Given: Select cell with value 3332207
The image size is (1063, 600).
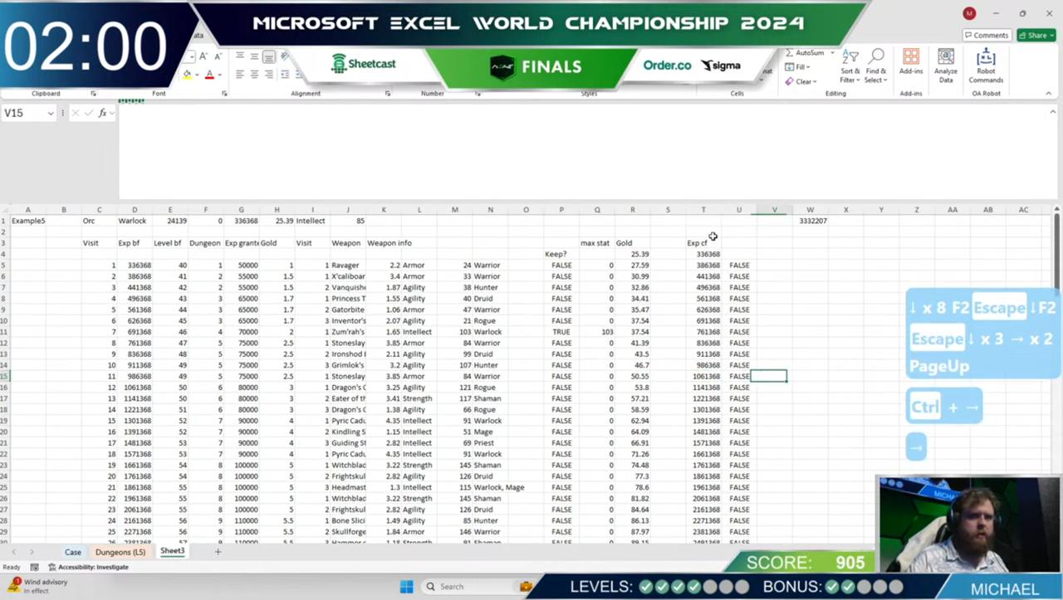Looking at the screenshot, I should (x=810, y=221).
